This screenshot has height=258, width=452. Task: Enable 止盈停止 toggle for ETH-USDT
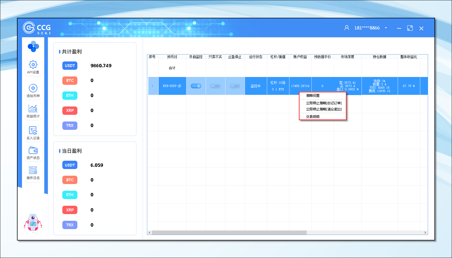point(235,86)
